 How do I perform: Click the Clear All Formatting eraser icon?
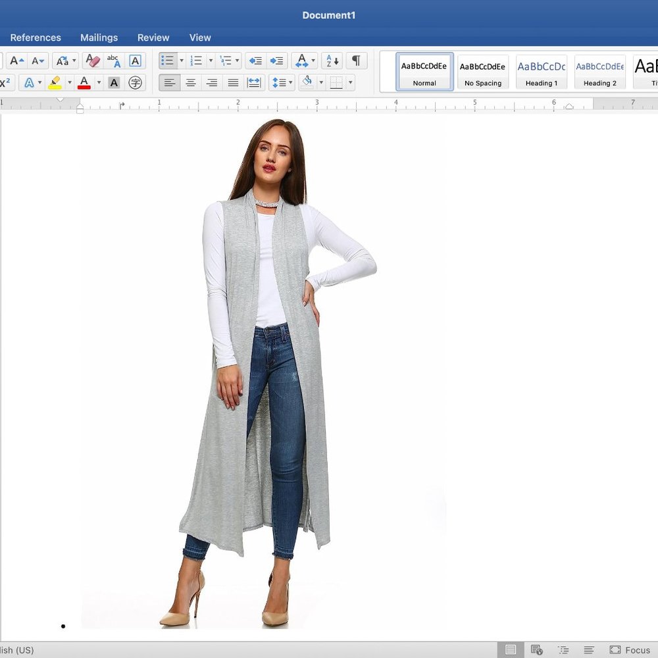[92, 61]
